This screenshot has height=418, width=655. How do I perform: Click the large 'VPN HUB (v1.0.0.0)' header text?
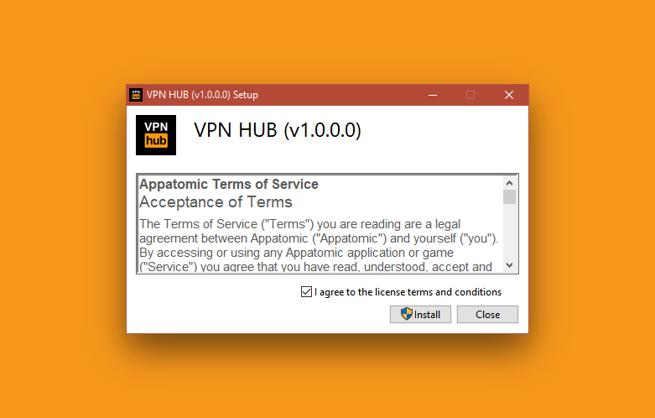(278, 130)
